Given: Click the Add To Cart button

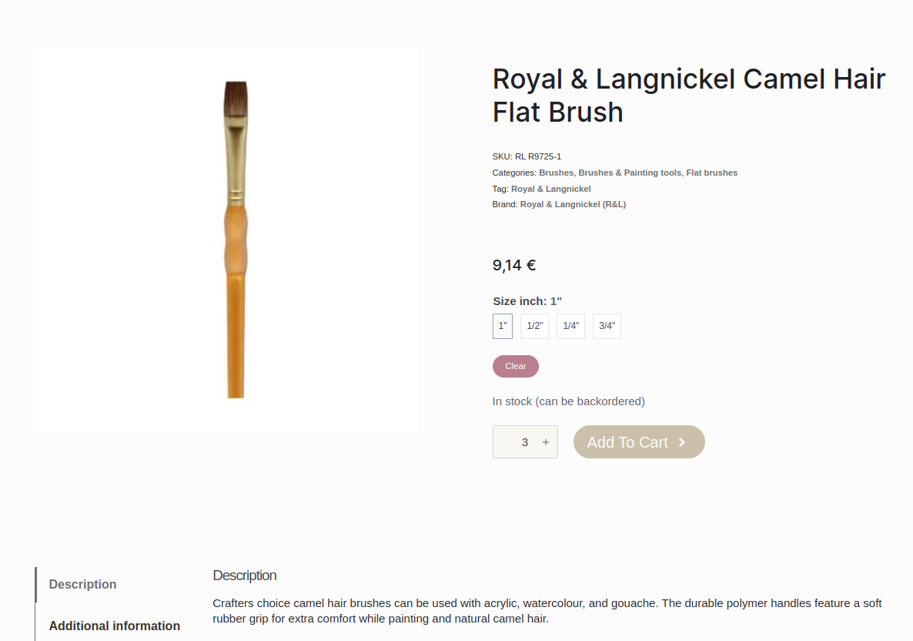Looking at the screenshot, I should (639, 442).
